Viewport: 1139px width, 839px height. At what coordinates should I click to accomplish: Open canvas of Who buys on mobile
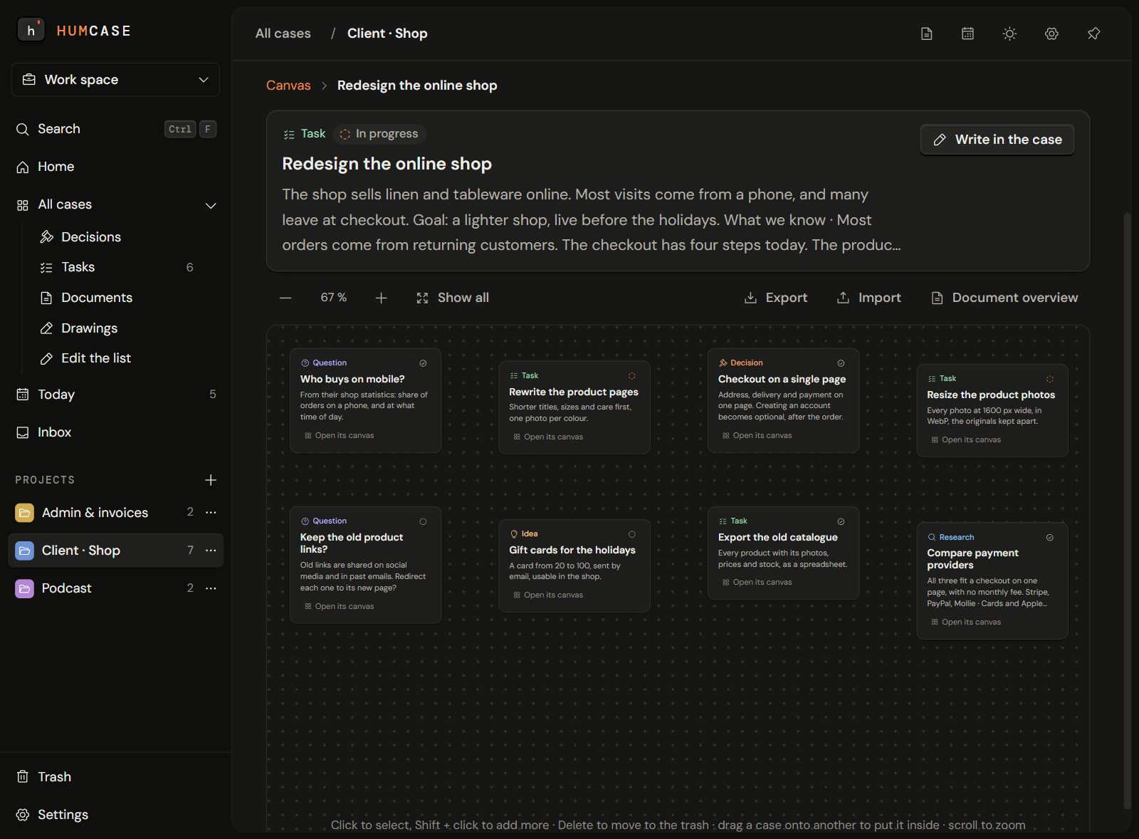pos(339,436)
